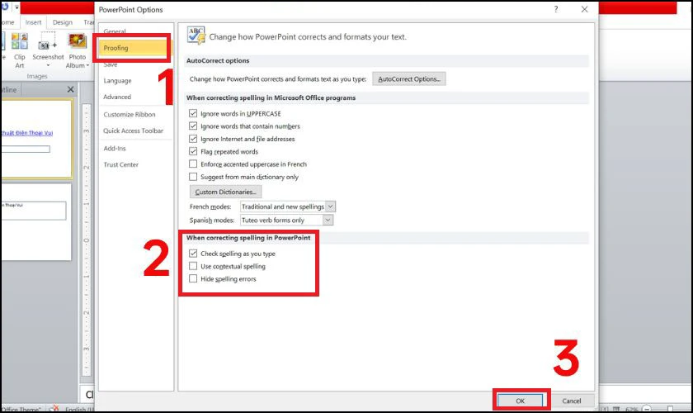Image resolution: width=693 pixels, height=413 pixels.
Task: Click the Custom Dictionaries button
Action: 225,192
